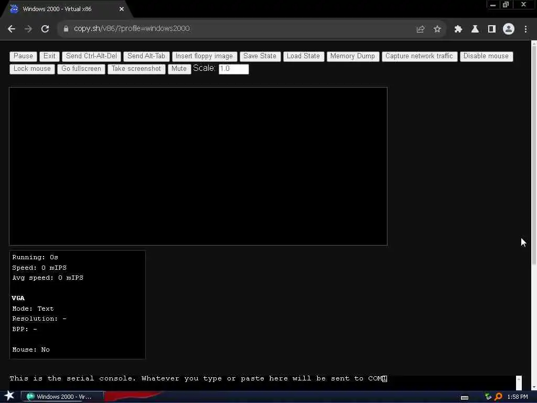537x403 pixels.
Task: Share this page using the share icon
Action: click(x=421, y=29)
